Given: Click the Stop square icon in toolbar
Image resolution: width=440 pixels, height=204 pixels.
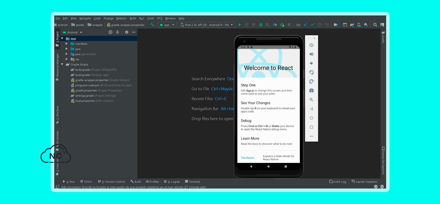Looking at the screenshot, I should (x=289, y=25).
